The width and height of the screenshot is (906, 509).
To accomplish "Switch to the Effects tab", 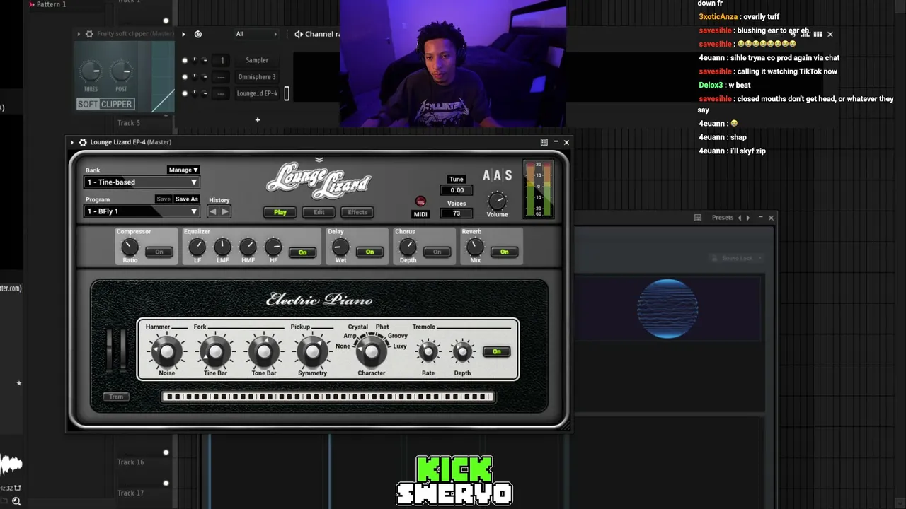I will (357, 212).
